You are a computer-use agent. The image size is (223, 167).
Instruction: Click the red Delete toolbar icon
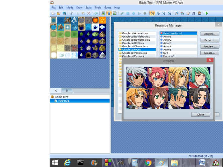[x=89, y=13]
